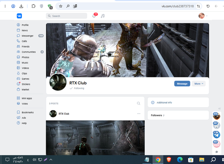Screen dimensions: 224x164
Task: Expand the More dropdown button
Action: pyautogui.click(x=198, y=84)
